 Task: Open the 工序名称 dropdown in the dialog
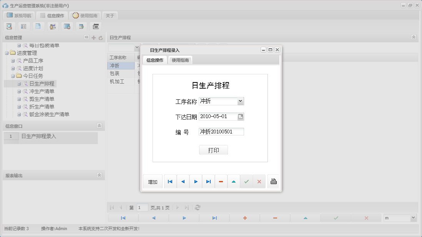pyautogui.click(x=240, y=101)
